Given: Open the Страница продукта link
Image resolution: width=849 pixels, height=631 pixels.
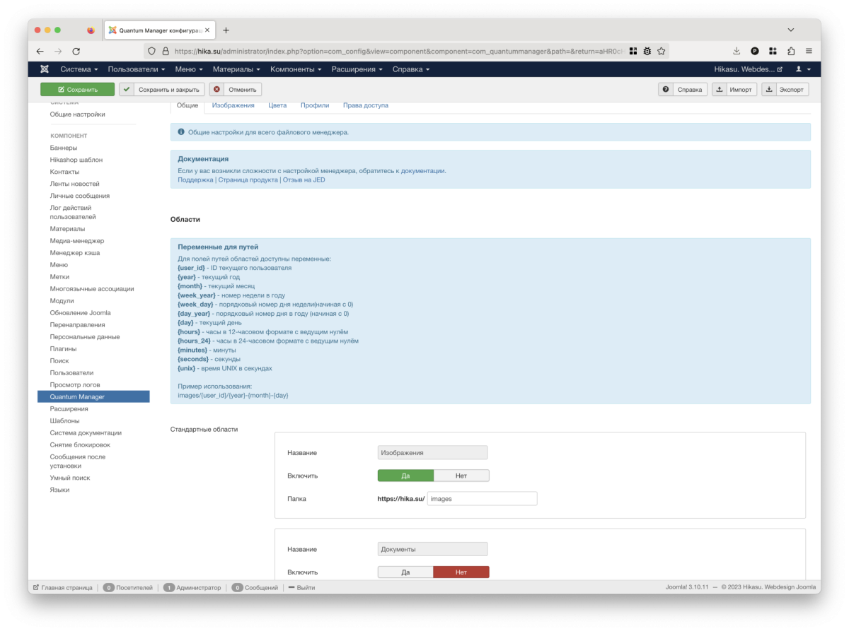Looking at the screenshot, I should coord(248,180).
